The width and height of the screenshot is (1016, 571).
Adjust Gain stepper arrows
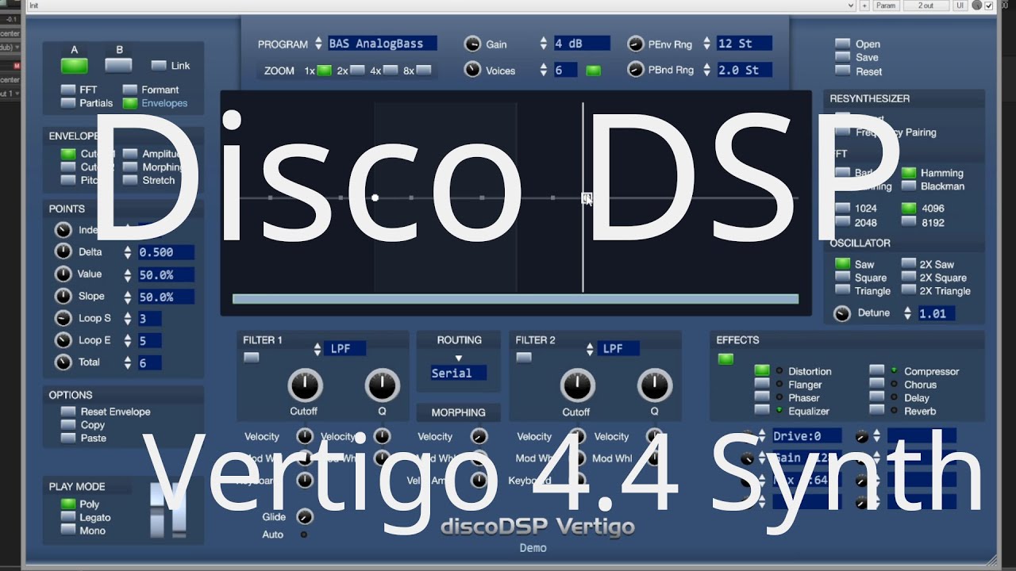point(544,44)
